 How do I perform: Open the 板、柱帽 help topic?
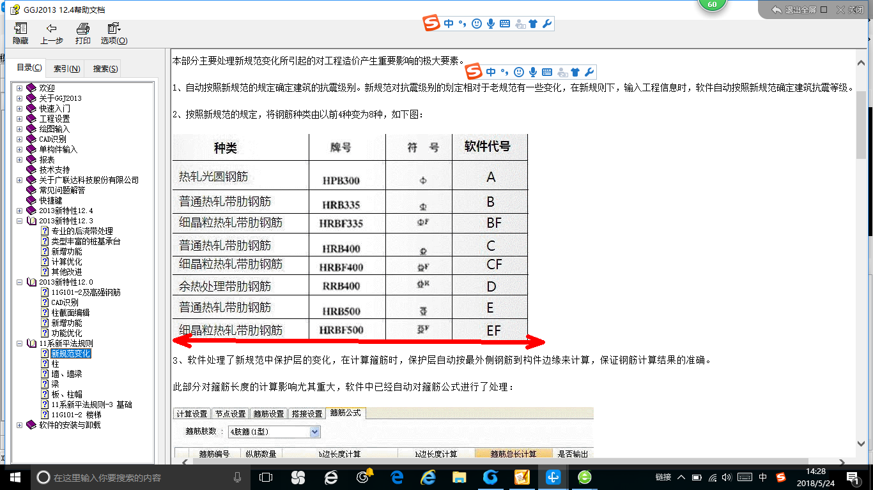(x=66, y=394)
